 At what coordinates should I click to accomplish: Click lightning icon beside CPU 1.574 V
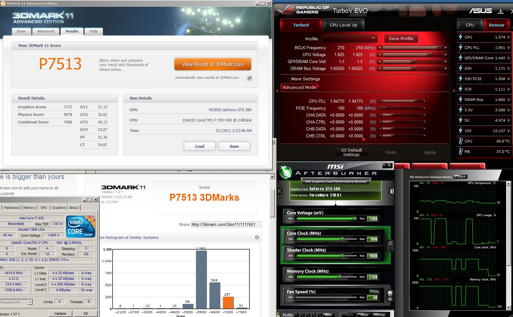pos(460,37)
